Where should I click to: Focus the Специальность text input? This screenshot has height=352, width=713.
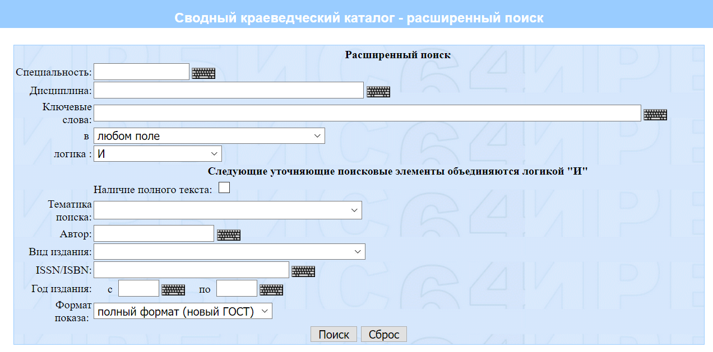tap(142, 72)
